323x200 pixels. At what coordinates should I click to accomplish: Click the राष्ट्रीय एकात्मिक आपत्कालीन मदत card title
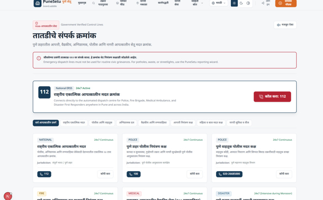[x=61, y=147]
